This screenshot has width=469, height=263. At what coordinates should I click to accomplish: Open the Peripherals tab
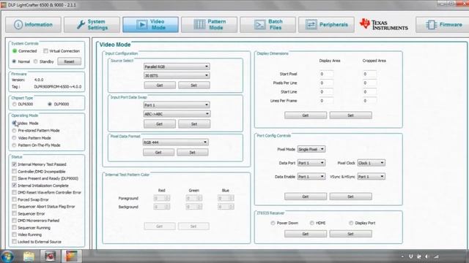point(326,24)
